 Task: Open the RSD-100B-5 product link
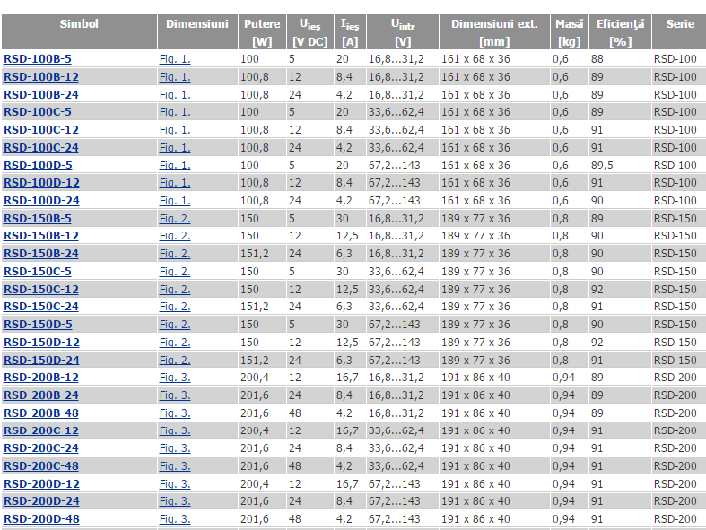tap(38, 59)
